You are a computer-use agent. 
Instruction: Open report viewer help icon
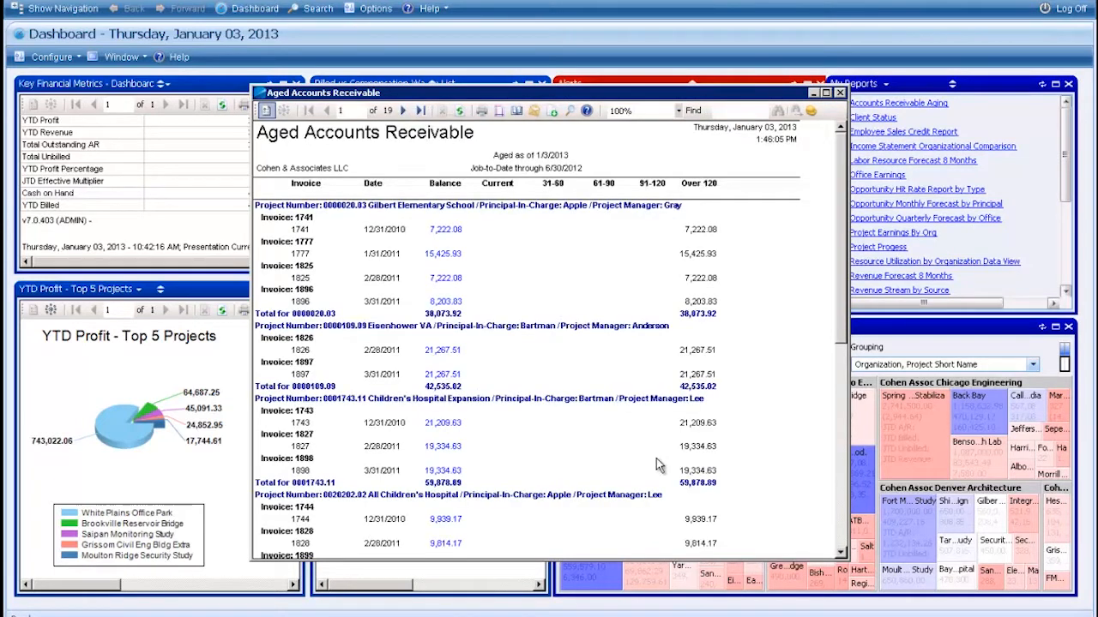click(587, 111)
